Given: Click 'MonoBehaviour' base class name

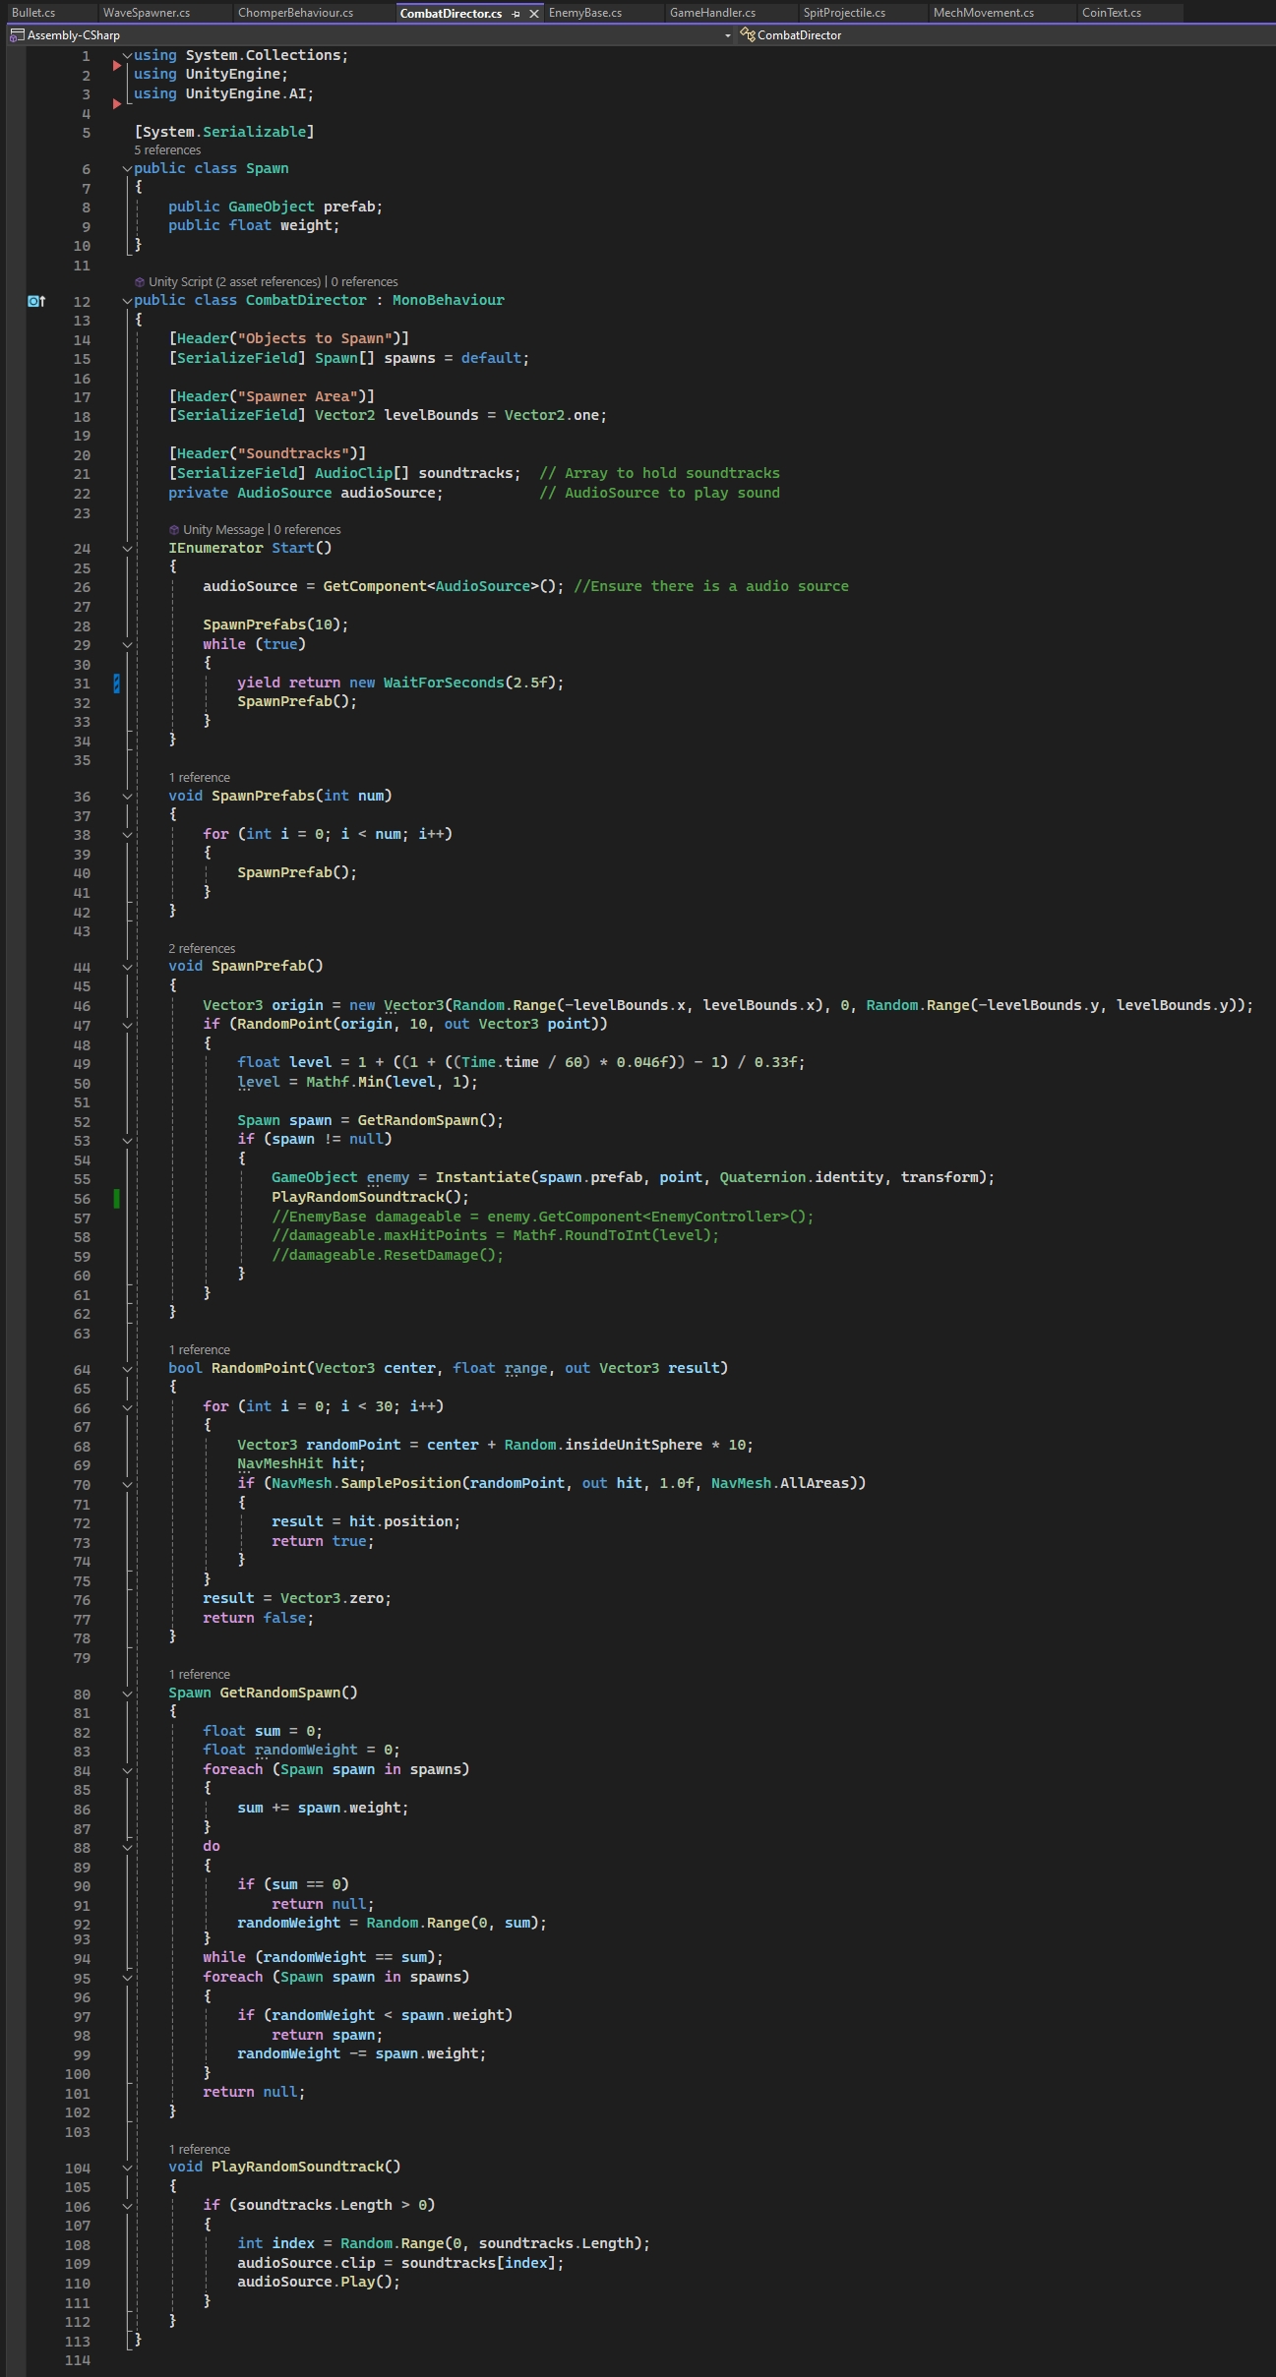Looking at the screenshot, I should 449,301.
